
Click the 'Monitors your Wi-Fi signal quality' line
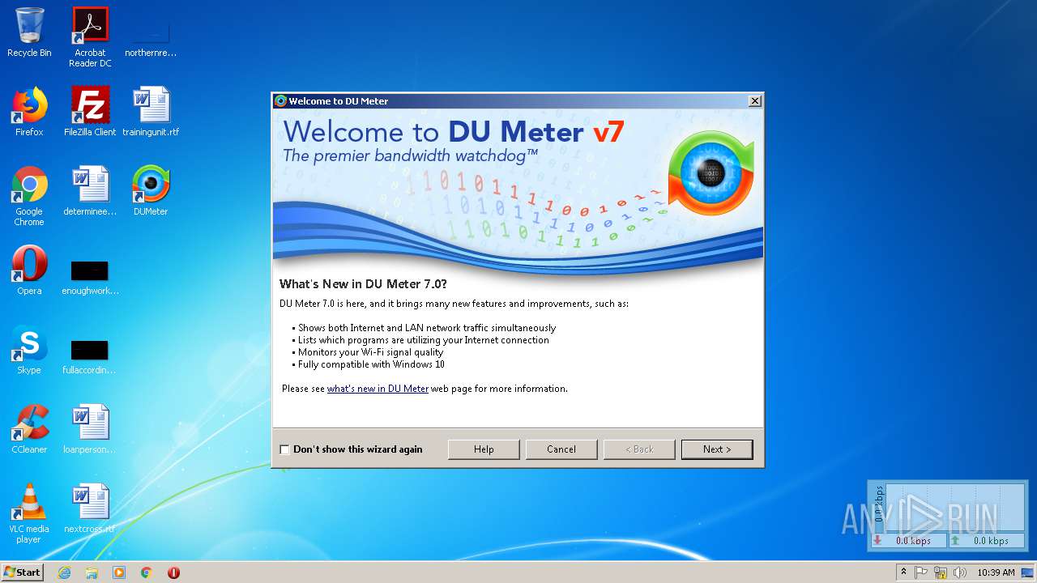tap(371, 352)
